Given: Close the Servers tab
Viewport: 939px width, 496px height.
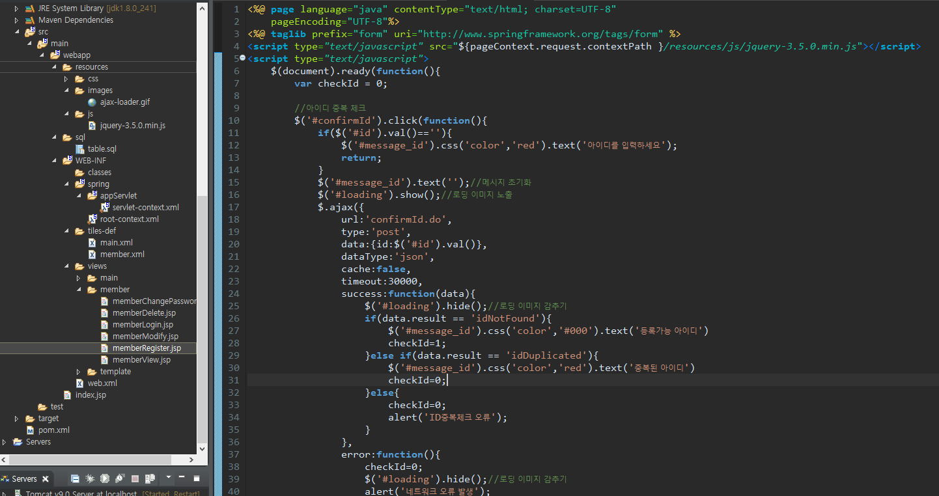Looking at the screenshot, I should coord(46,479).
